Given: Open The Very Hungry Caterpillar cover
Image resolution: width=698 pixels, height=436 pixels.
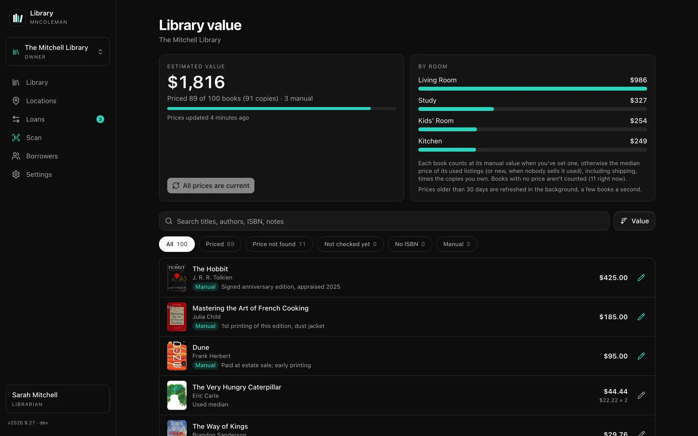Looking at the screenshot, I should 177,395.
